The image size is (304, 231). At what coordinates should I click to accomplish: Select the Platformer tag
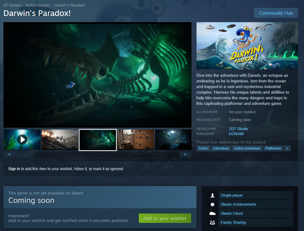[x=273, y=148]
